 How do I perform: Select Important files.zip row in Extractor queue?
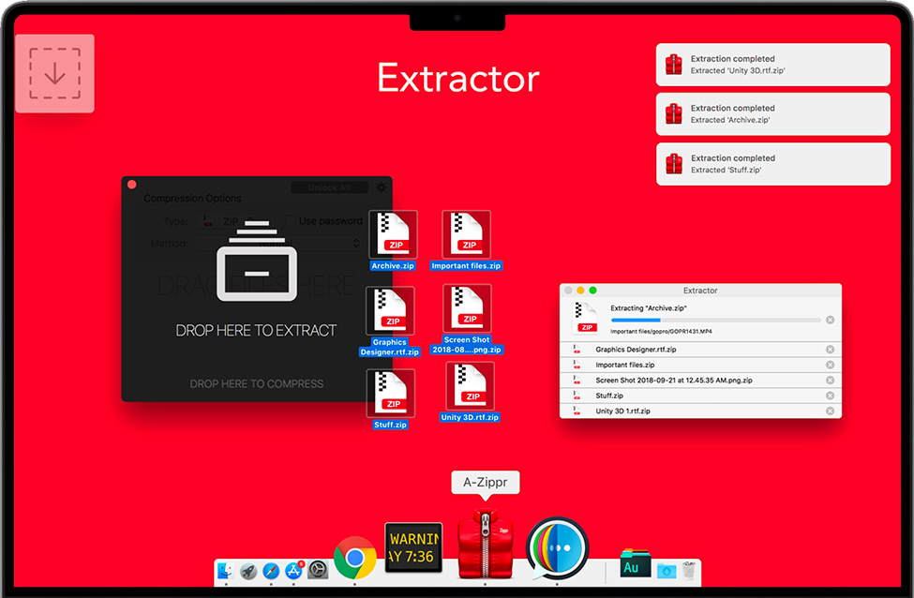pos(694,365)
